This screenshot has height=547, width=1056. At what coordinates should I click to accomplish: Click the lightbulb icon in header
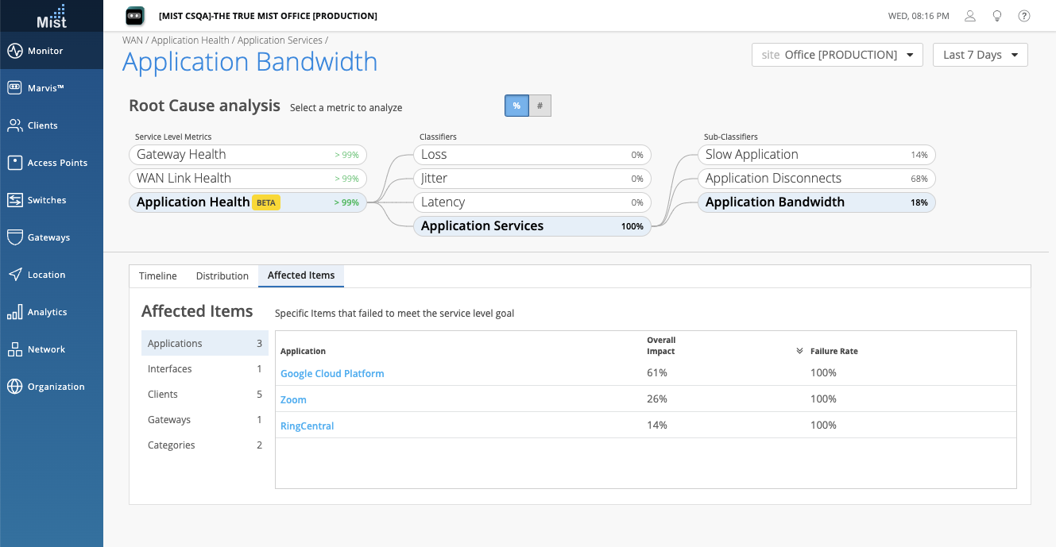[x=997, y=16]
